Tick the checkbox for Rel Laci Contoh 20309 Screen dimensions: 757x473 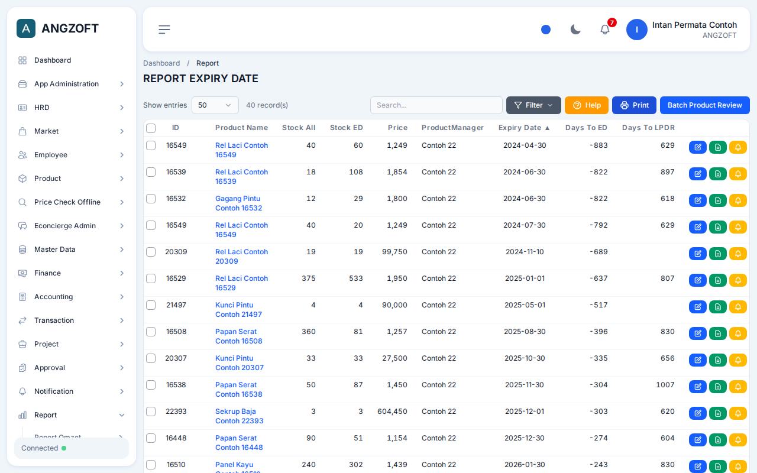tap(151, 252)
